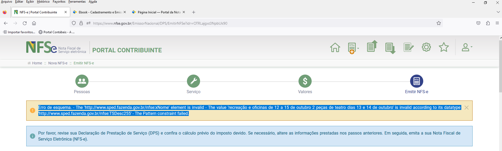This screenshot has height=151, width=502.
Task: Click Nova NFS-e breadcrumb link
Action: 58,63
